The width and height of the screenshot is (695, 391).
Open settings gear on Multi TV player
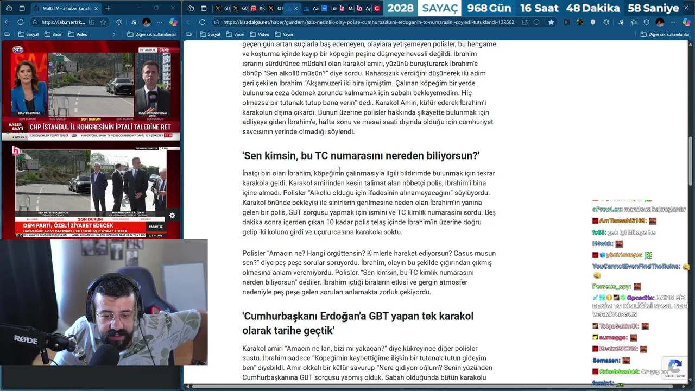click(x=172, y=215)
